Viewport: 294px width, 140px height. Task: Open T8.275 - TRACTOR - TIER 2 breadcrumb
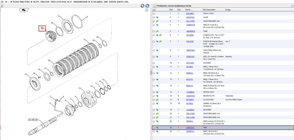(49, 2)
